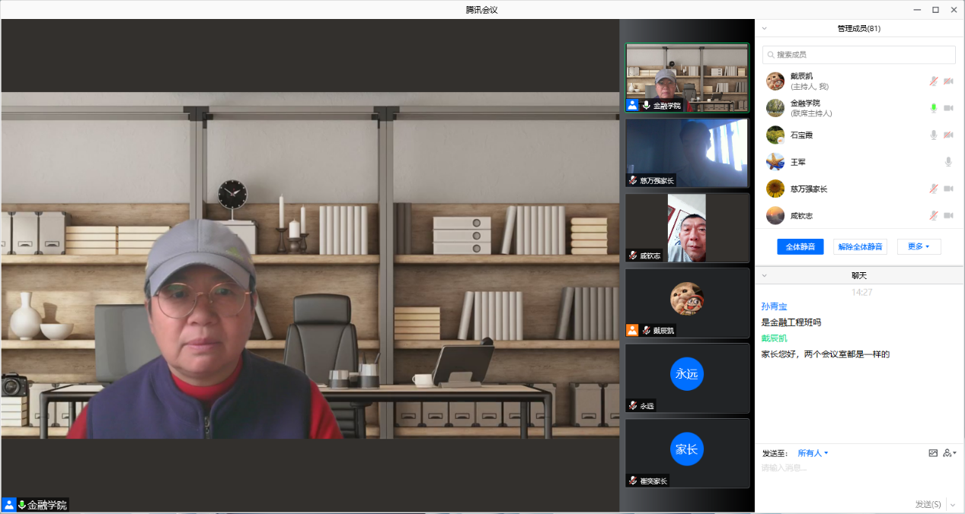
Task: Open chat permission settings dropdown icon
Action: click(x=949, y=453)
